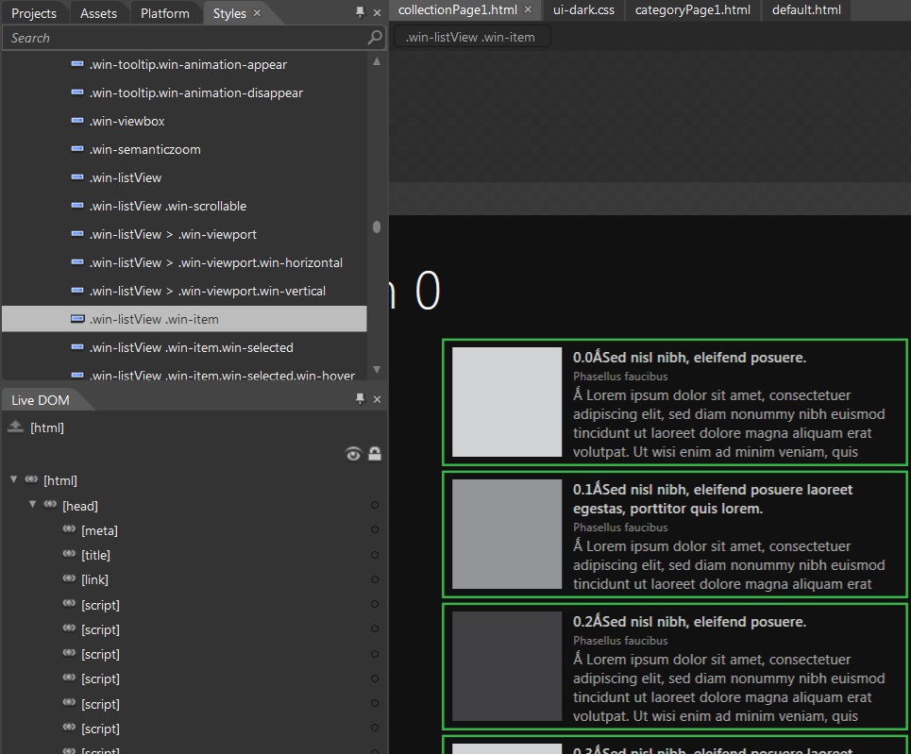Switch to the ui-dark.css document tab
911x754 pixels.
[x=583, y=10]
